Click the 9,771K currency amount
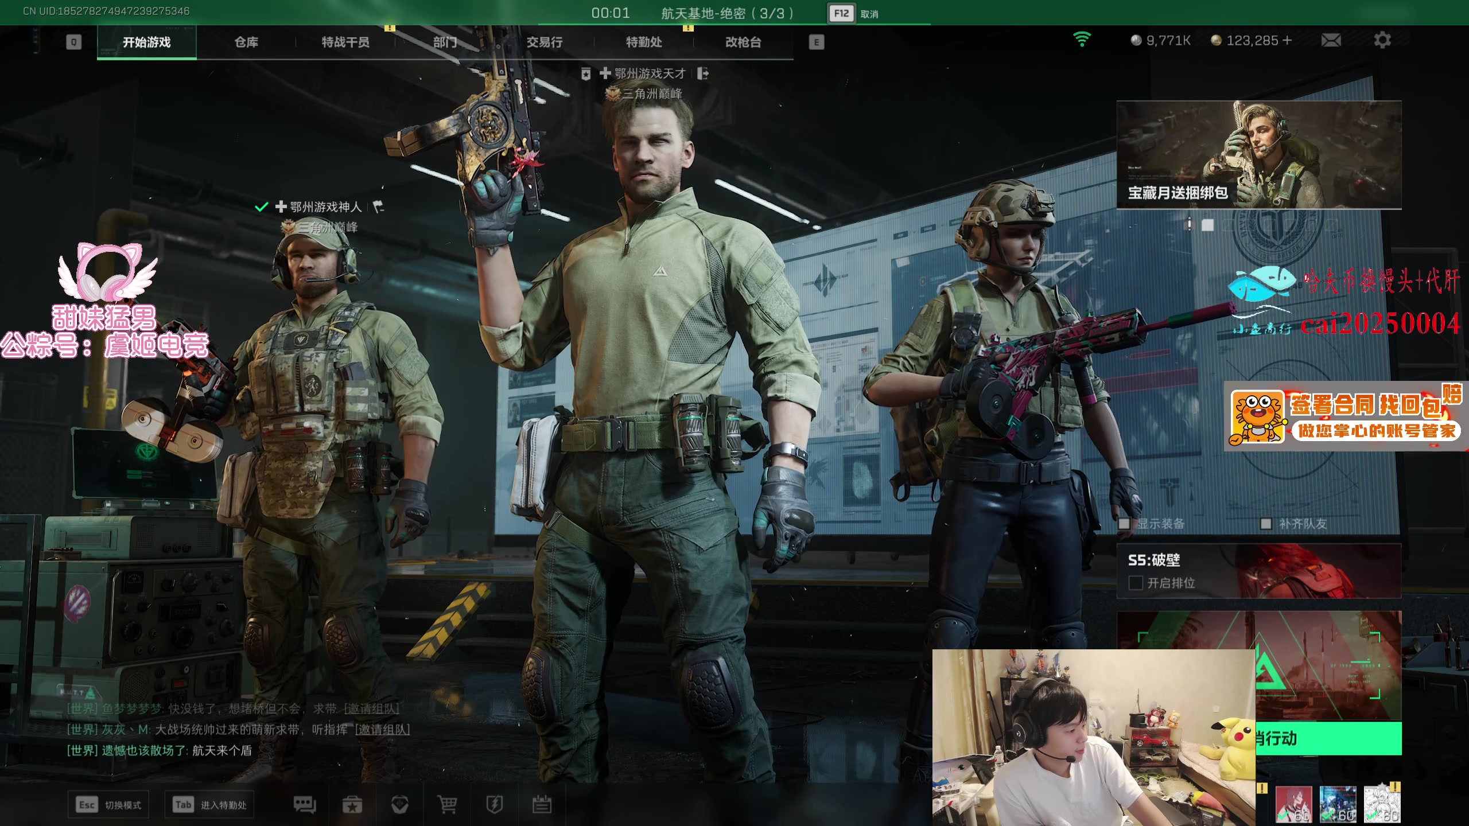This screenshot has height=826, width=1469. pos(1168,40)
